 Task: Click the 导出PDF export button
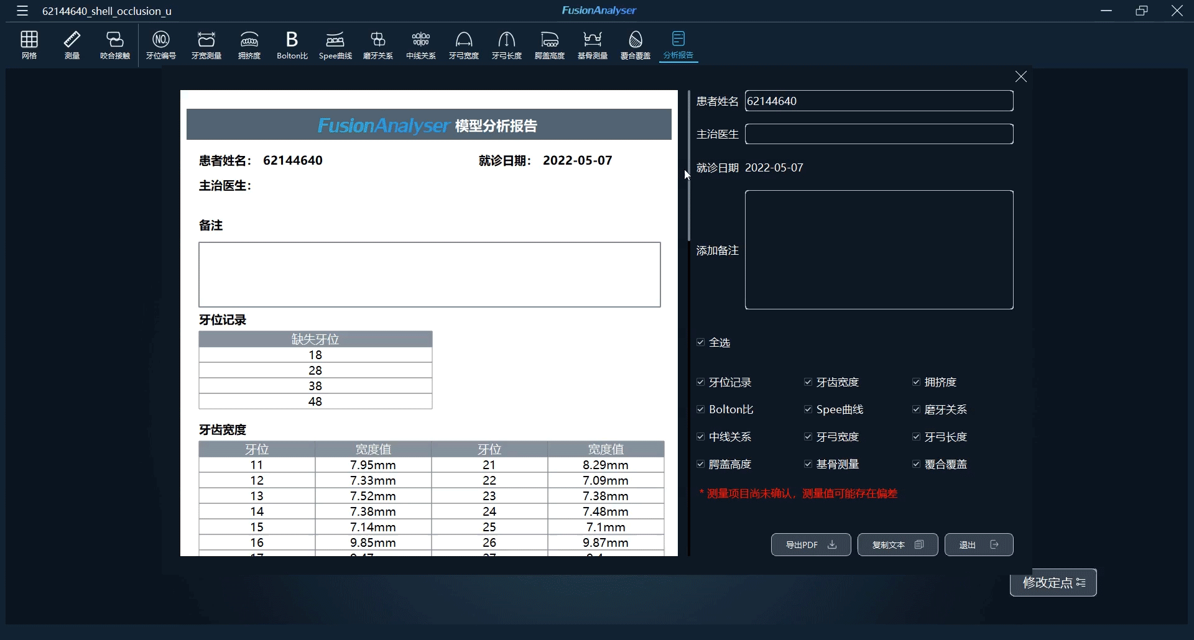[811, 545]
